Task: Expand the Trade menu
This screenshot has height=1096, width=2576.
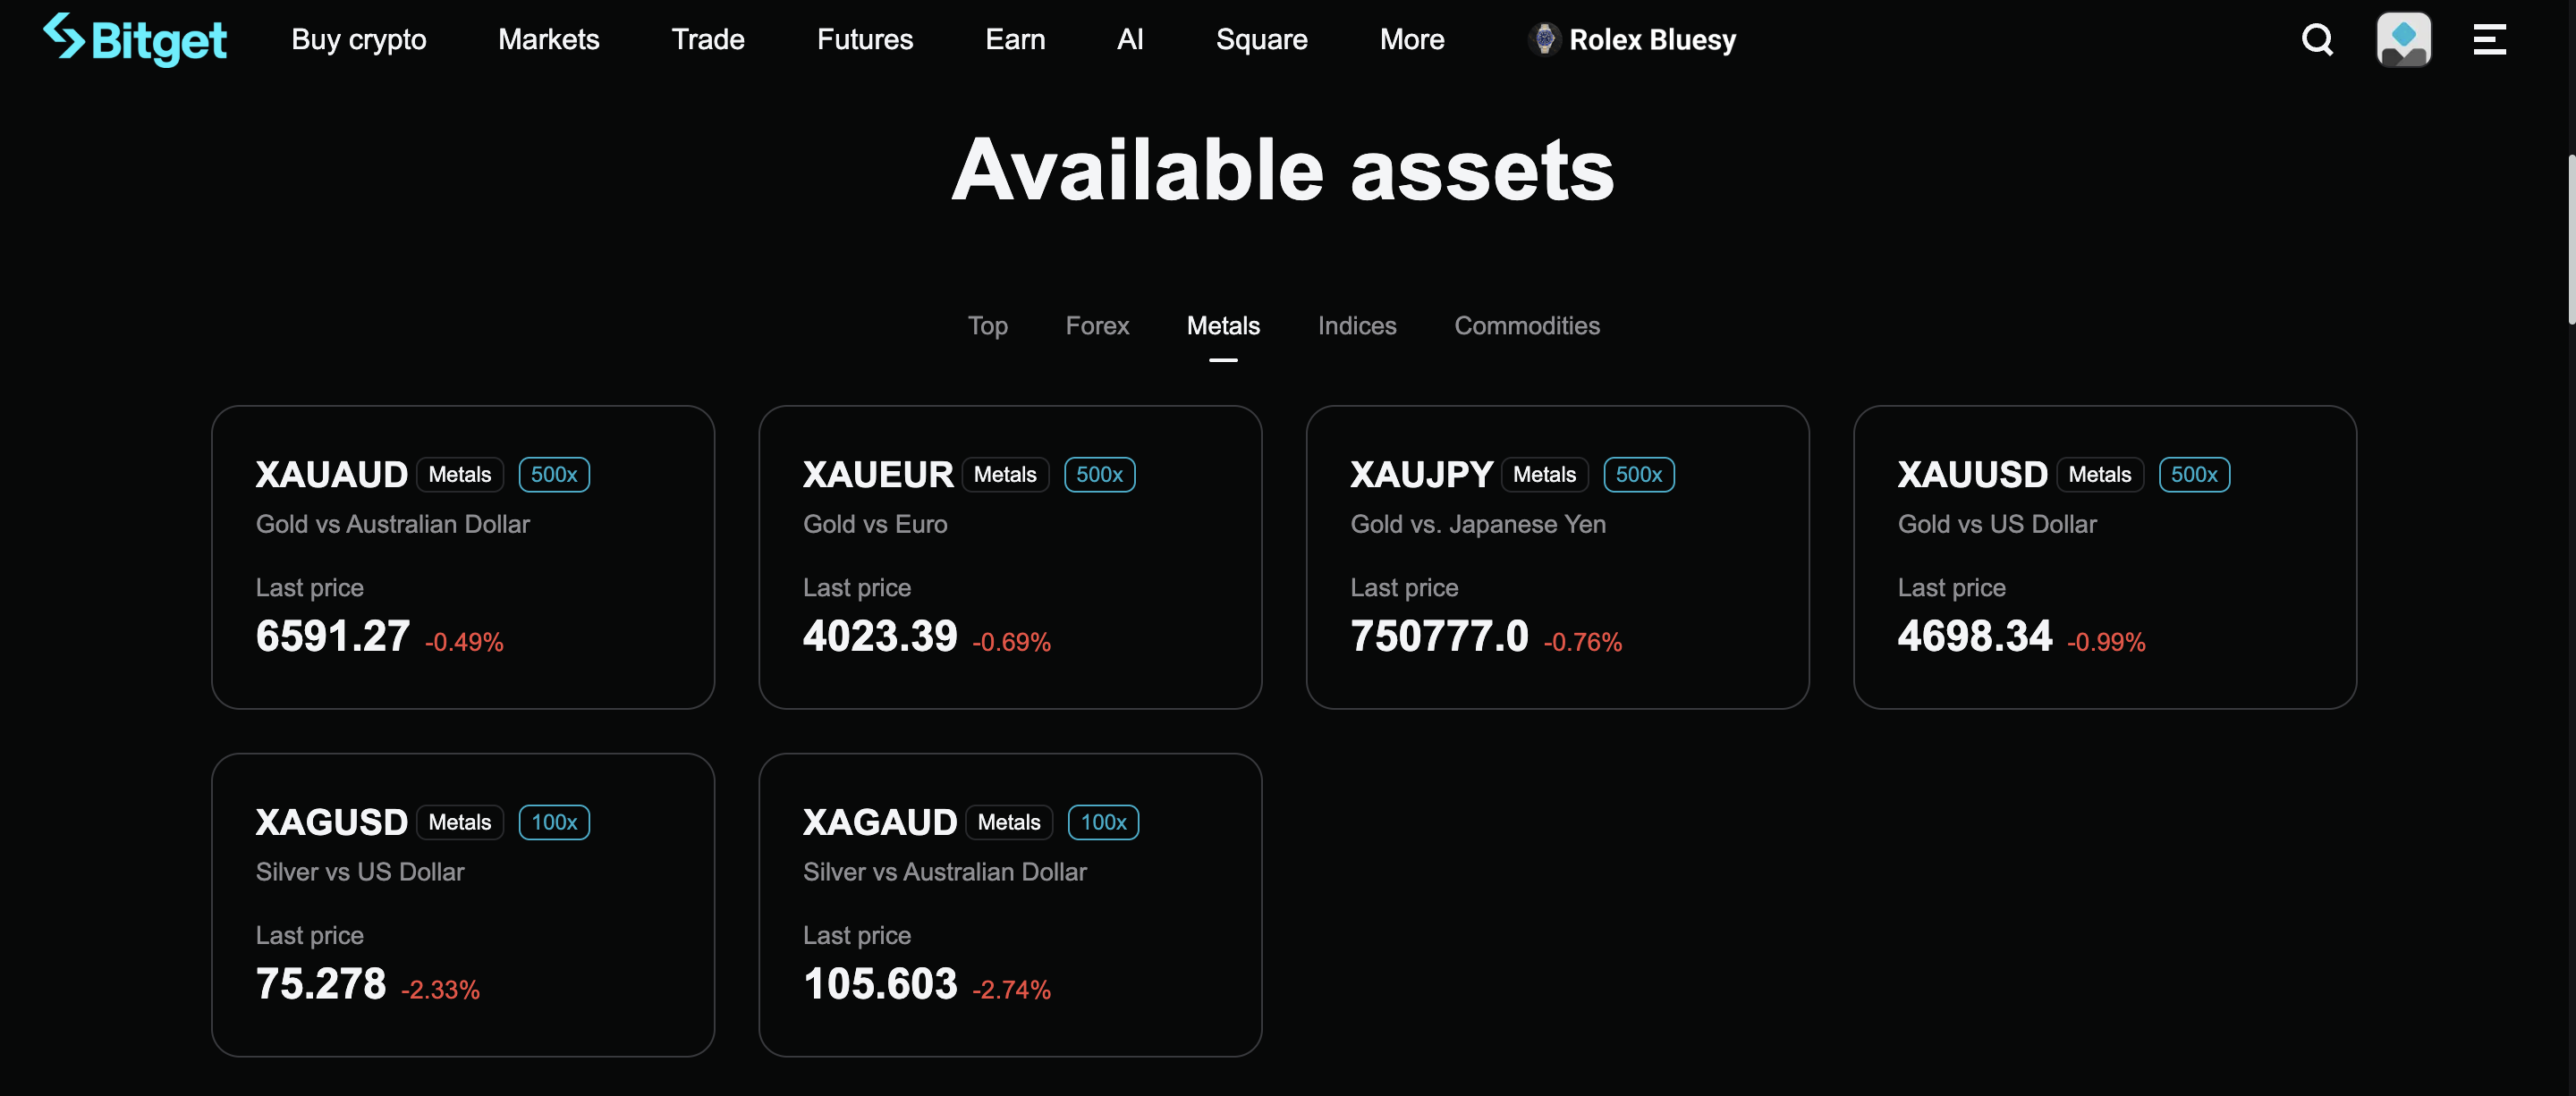Action: (708, 39)
